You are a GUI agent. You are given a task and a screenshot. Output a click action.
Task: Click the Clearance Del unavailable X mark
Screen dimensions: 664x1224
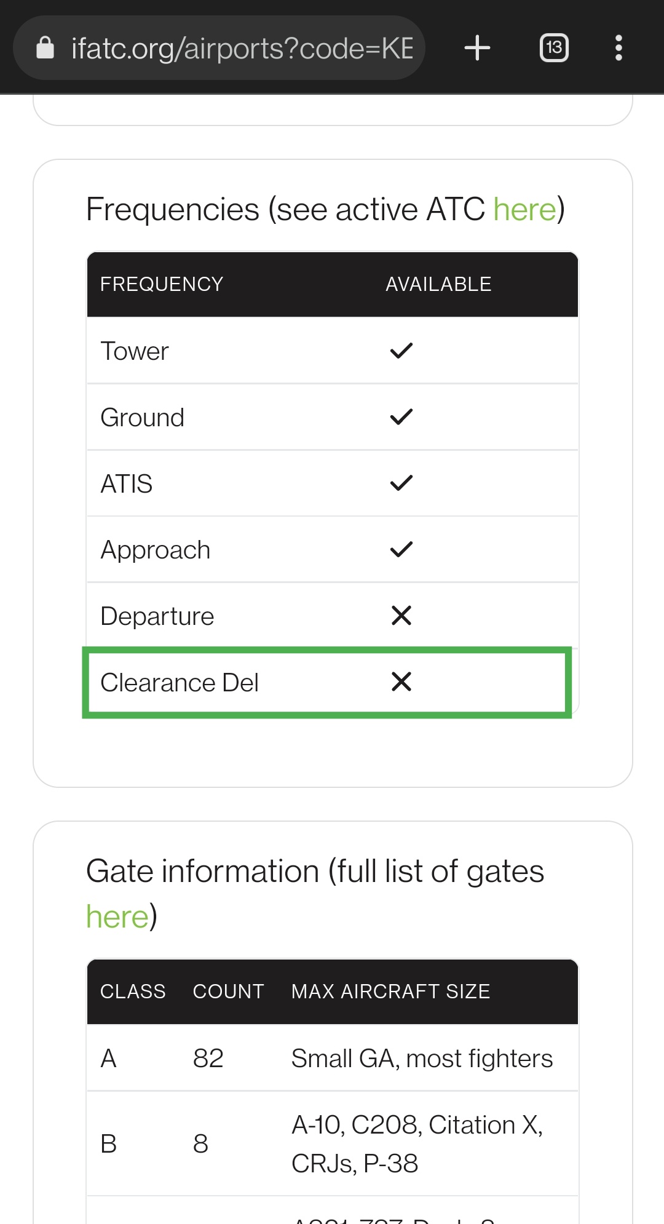point(401,682)
